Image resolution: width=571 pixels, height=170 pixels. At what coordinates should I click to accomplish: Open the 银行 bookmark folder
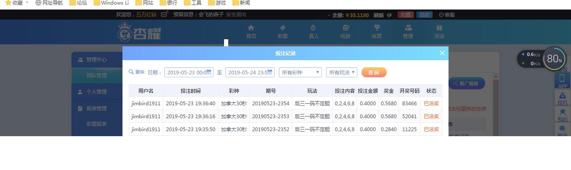[168, 3]
